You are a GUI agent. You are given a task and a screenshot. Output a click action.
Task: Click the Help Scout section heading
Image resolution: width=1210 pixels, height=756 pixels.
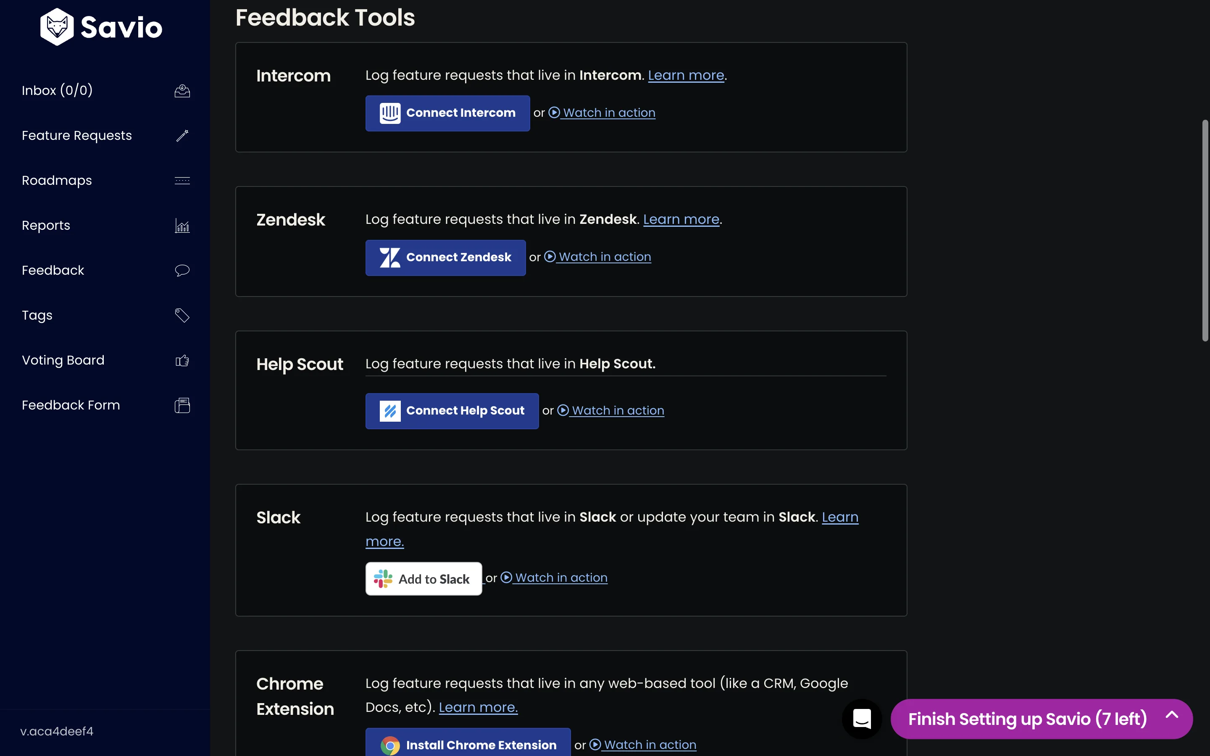pos(300,365)
